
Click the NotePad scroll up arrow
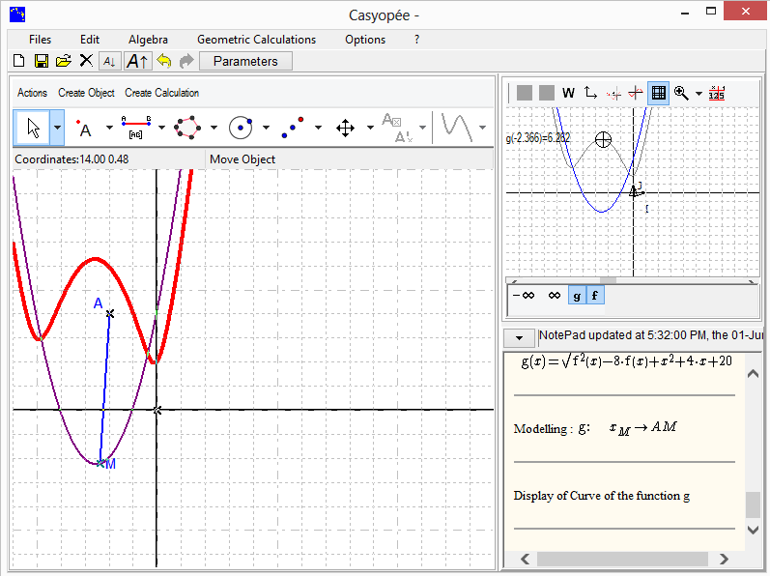753,374
